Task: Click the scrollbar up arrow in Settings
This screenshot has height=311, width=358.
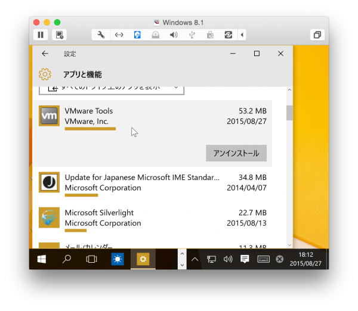Action: pyautogui.click(x=289, y=90)
